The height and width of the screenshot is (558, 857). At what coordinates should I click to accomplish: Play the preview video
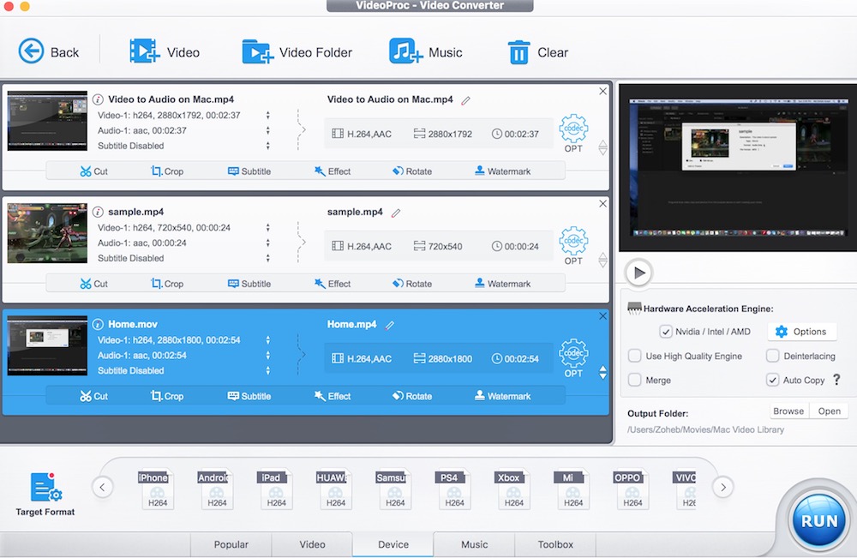638,273
